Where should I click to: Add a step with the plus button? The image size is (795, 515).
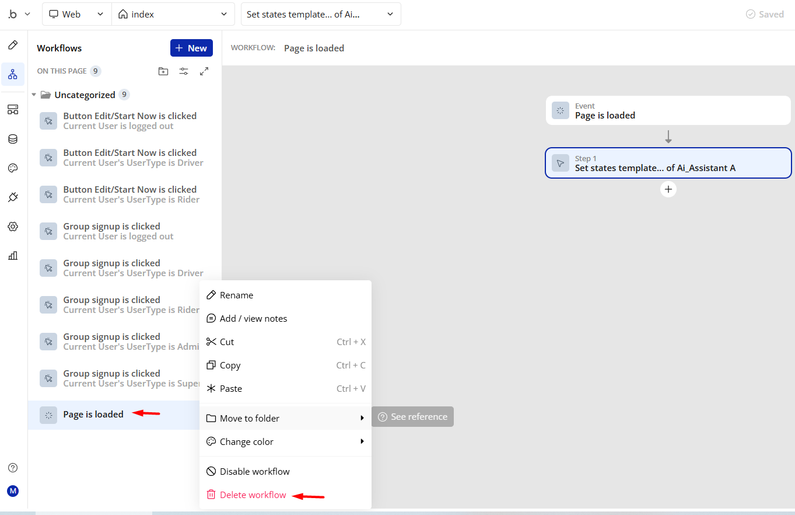tap(668, 189)
